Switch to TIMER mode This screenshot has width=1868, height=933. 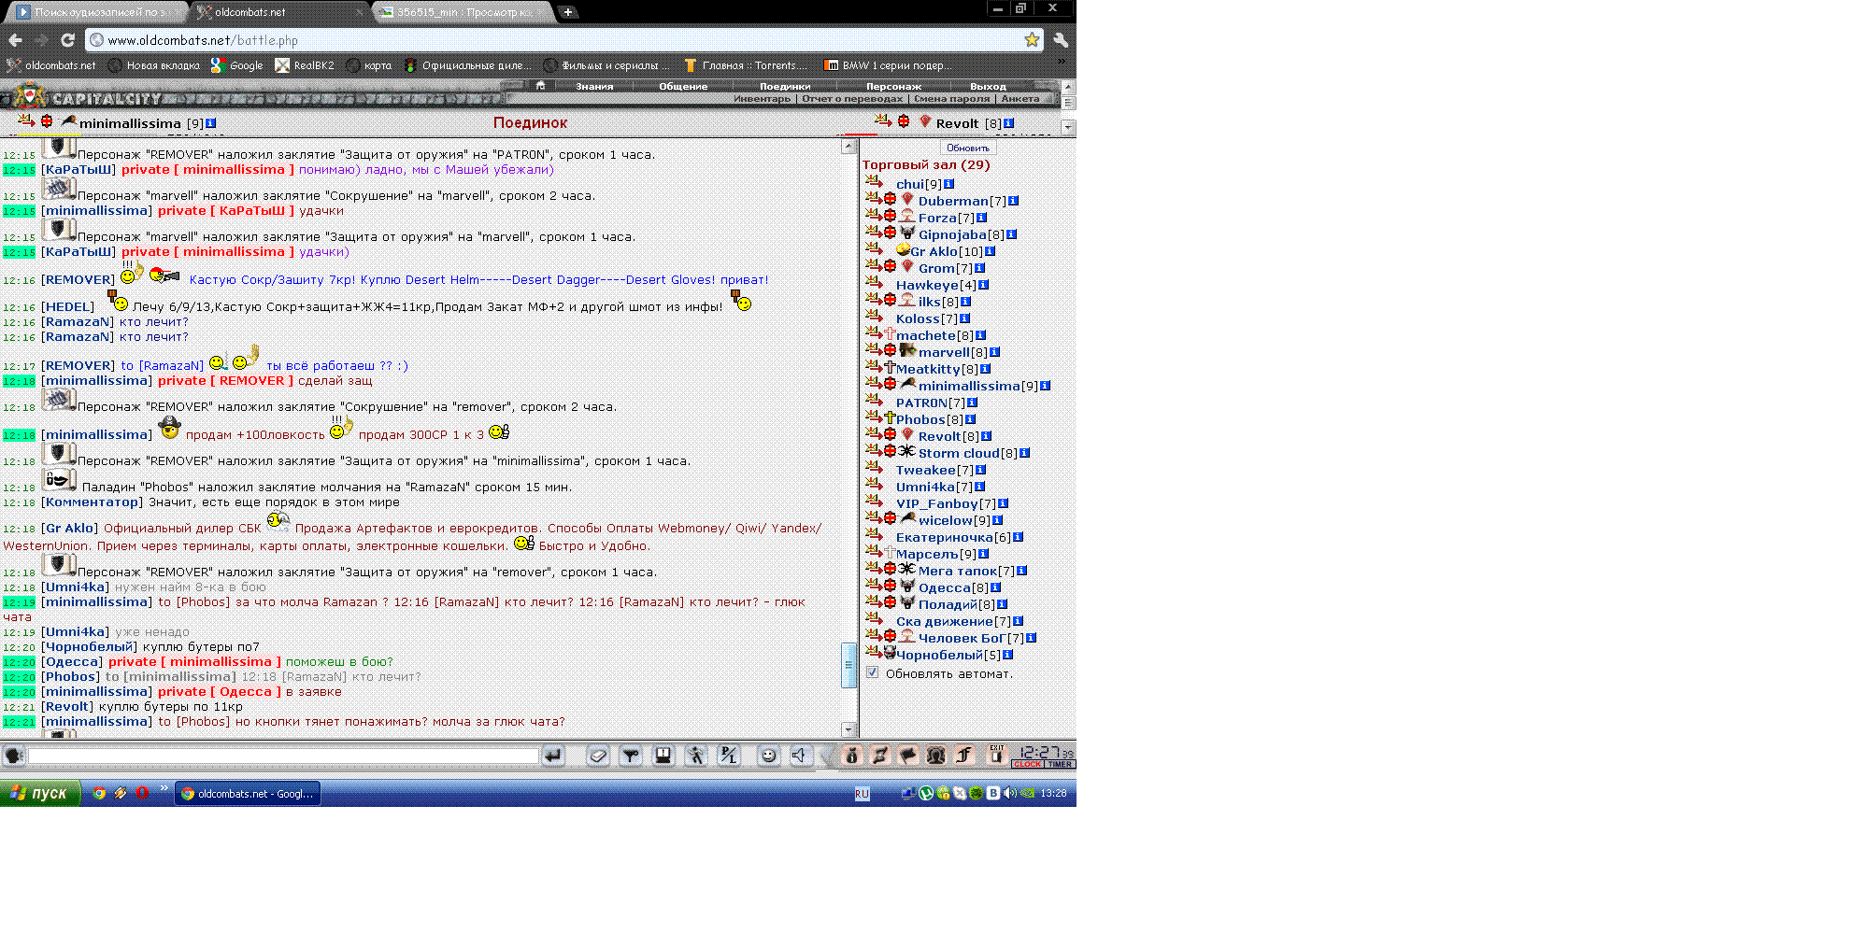[x=1060, y=764]
